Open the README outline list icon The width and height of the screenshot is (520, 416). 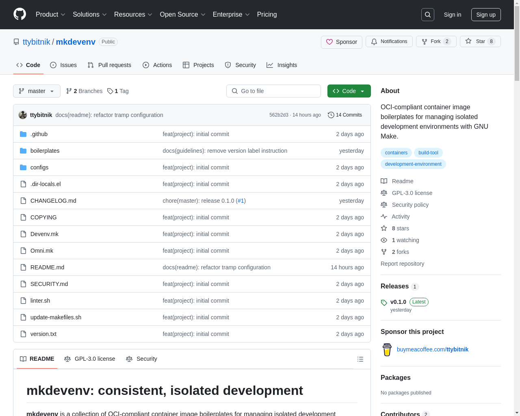tap(360, 359)
